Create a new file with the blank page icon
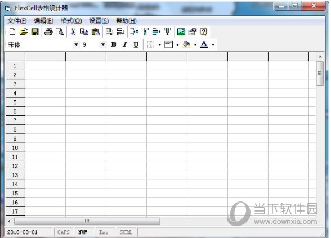The width and height of the screenshot is (331, 238). [x=12, y=32]
